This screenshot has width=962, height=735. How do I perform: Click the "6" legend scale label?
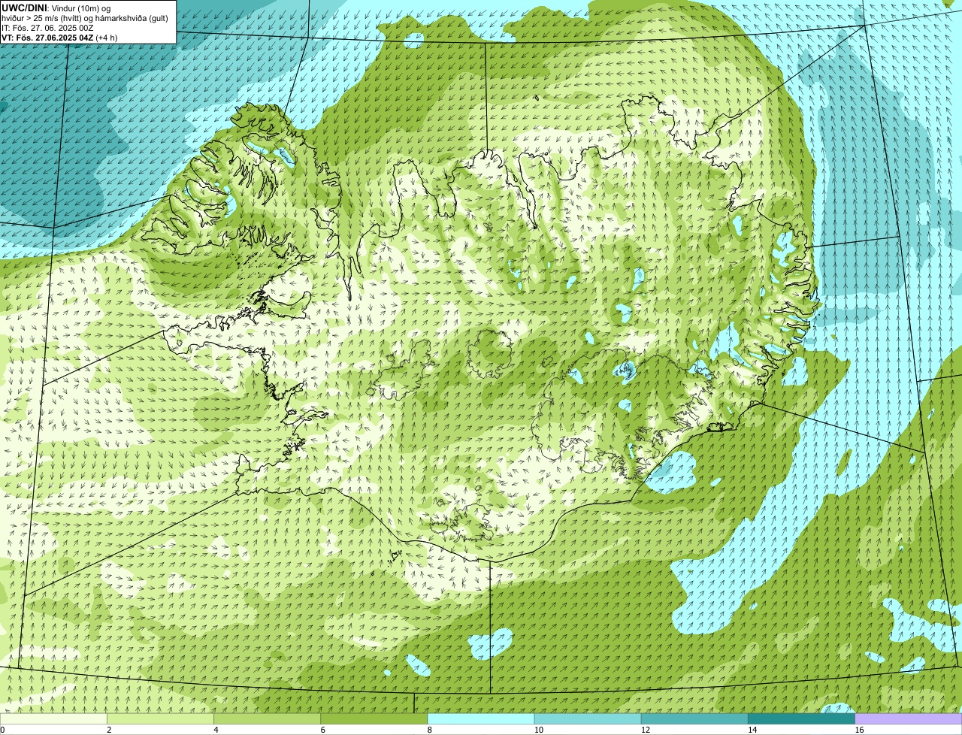[x=322, y=730]
